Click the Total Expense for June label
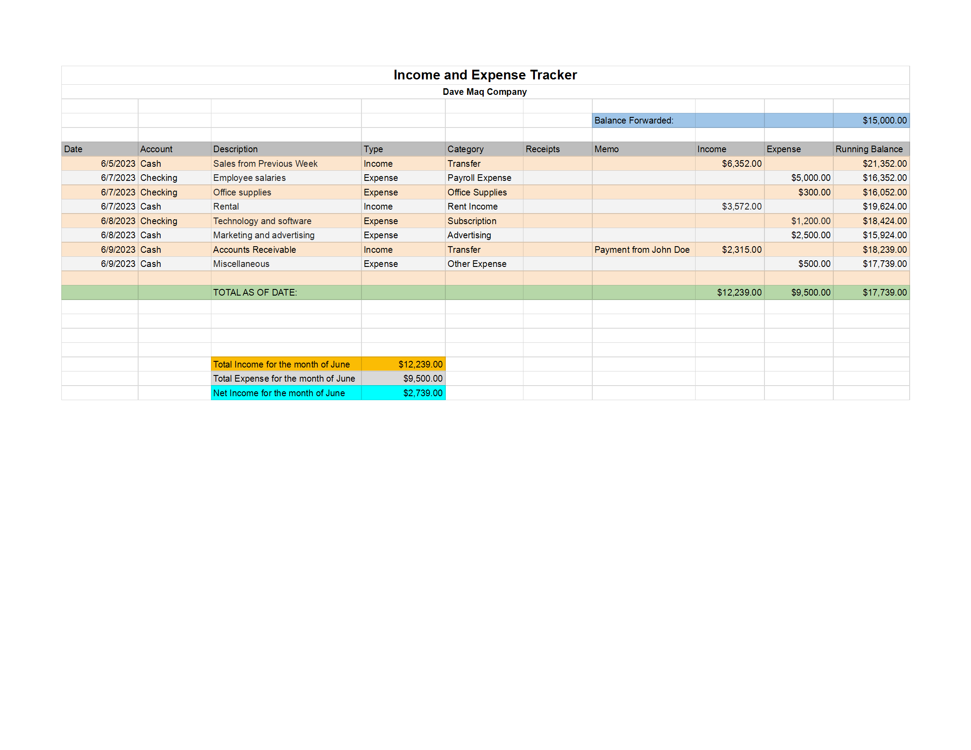 [x=284, y=379]
